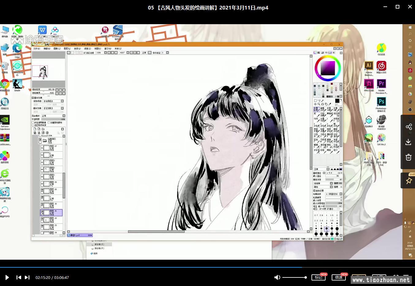Open the layer blending mode dropdown
Screen dimensions: 415x286
tap(53, 116)
